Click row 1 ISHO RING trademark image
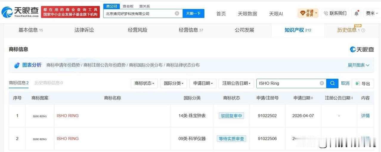 point(40,116)
